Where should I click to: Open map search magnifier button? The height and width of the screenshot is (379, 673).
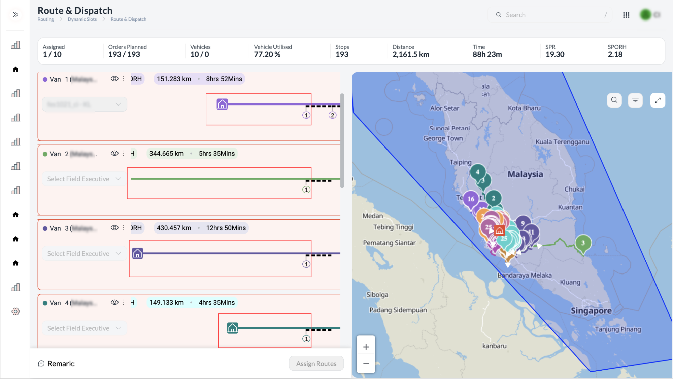tap(614, 100)
